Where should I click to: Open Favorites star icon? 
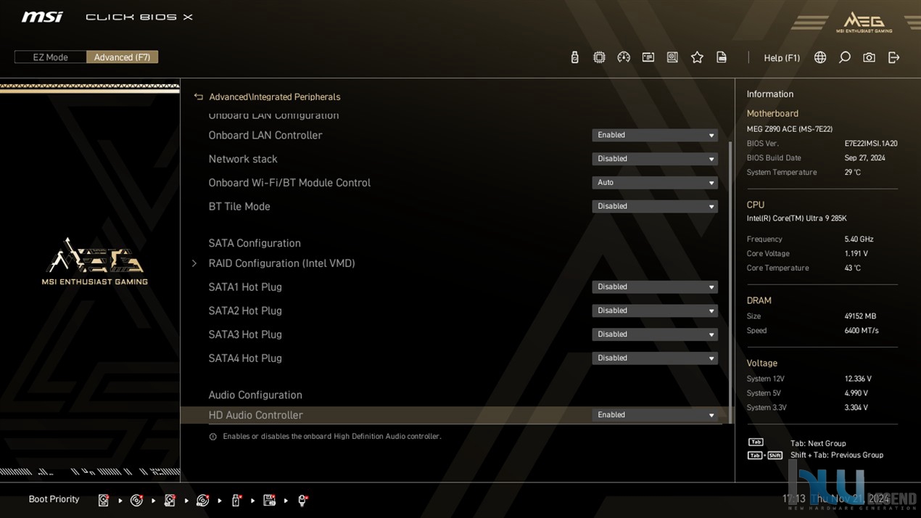[x=697, y=57]
